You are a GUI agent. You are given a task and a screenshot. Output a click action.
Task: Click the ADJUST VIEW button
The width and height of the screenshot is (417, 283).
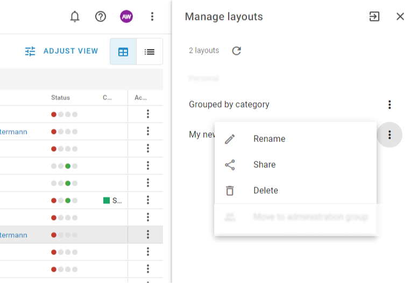click(x=62, y=51)
